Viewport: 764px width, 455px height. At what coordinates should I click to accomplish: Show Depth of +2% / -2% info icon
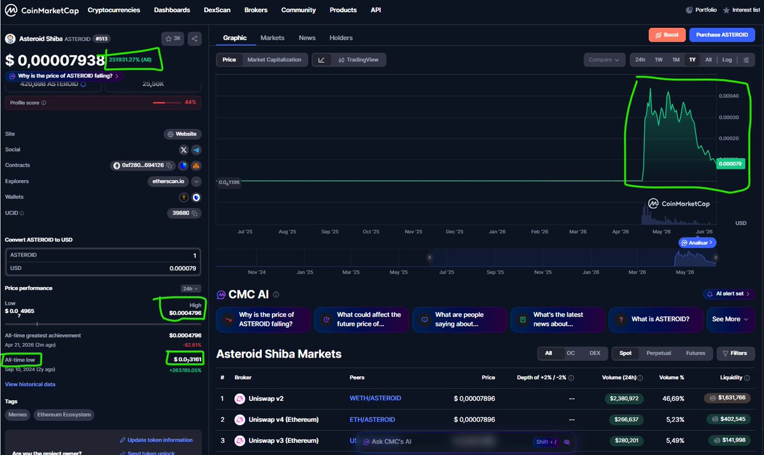pos(571,377)
